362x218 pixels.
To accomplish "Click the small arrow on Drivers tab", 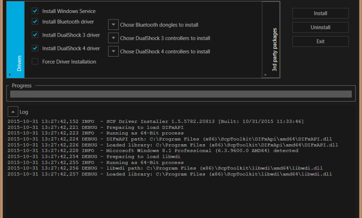I will click(x=10, y=74).
